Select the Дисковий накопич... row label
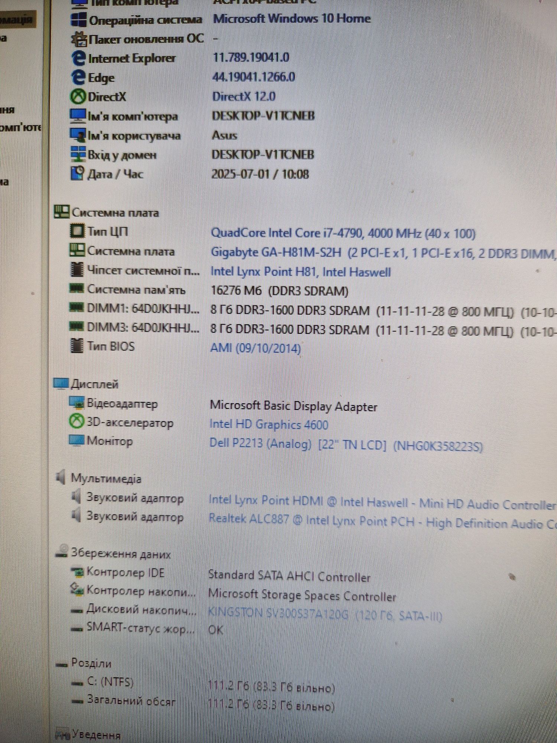Viewport: 557px width, 743px height. (142, 609)
